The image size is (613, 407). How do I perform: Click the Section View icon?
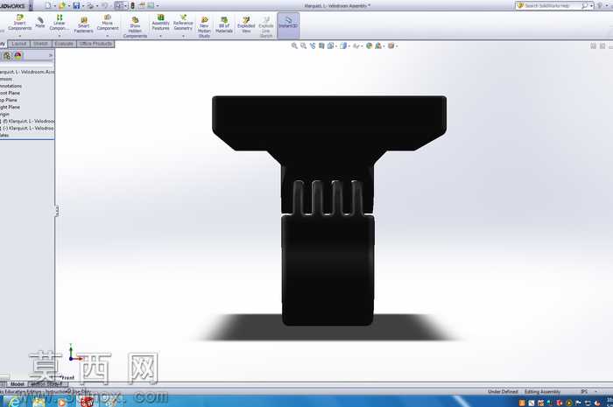321,46
